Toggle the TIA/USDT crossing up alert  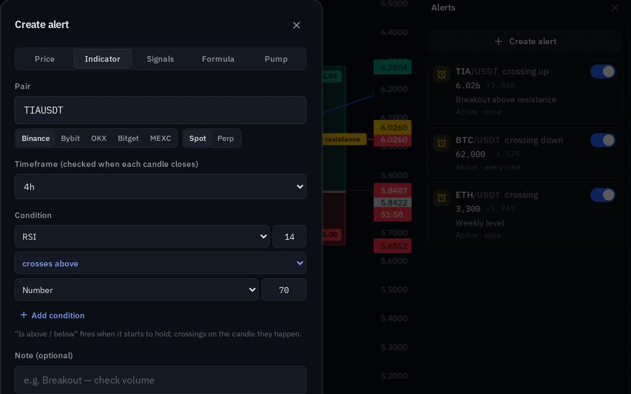click(603, 72)
